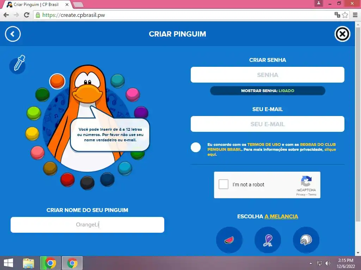Choose the seashell icon
The width and height of the screenshot is (361, 270).
(x=306, y=240)
